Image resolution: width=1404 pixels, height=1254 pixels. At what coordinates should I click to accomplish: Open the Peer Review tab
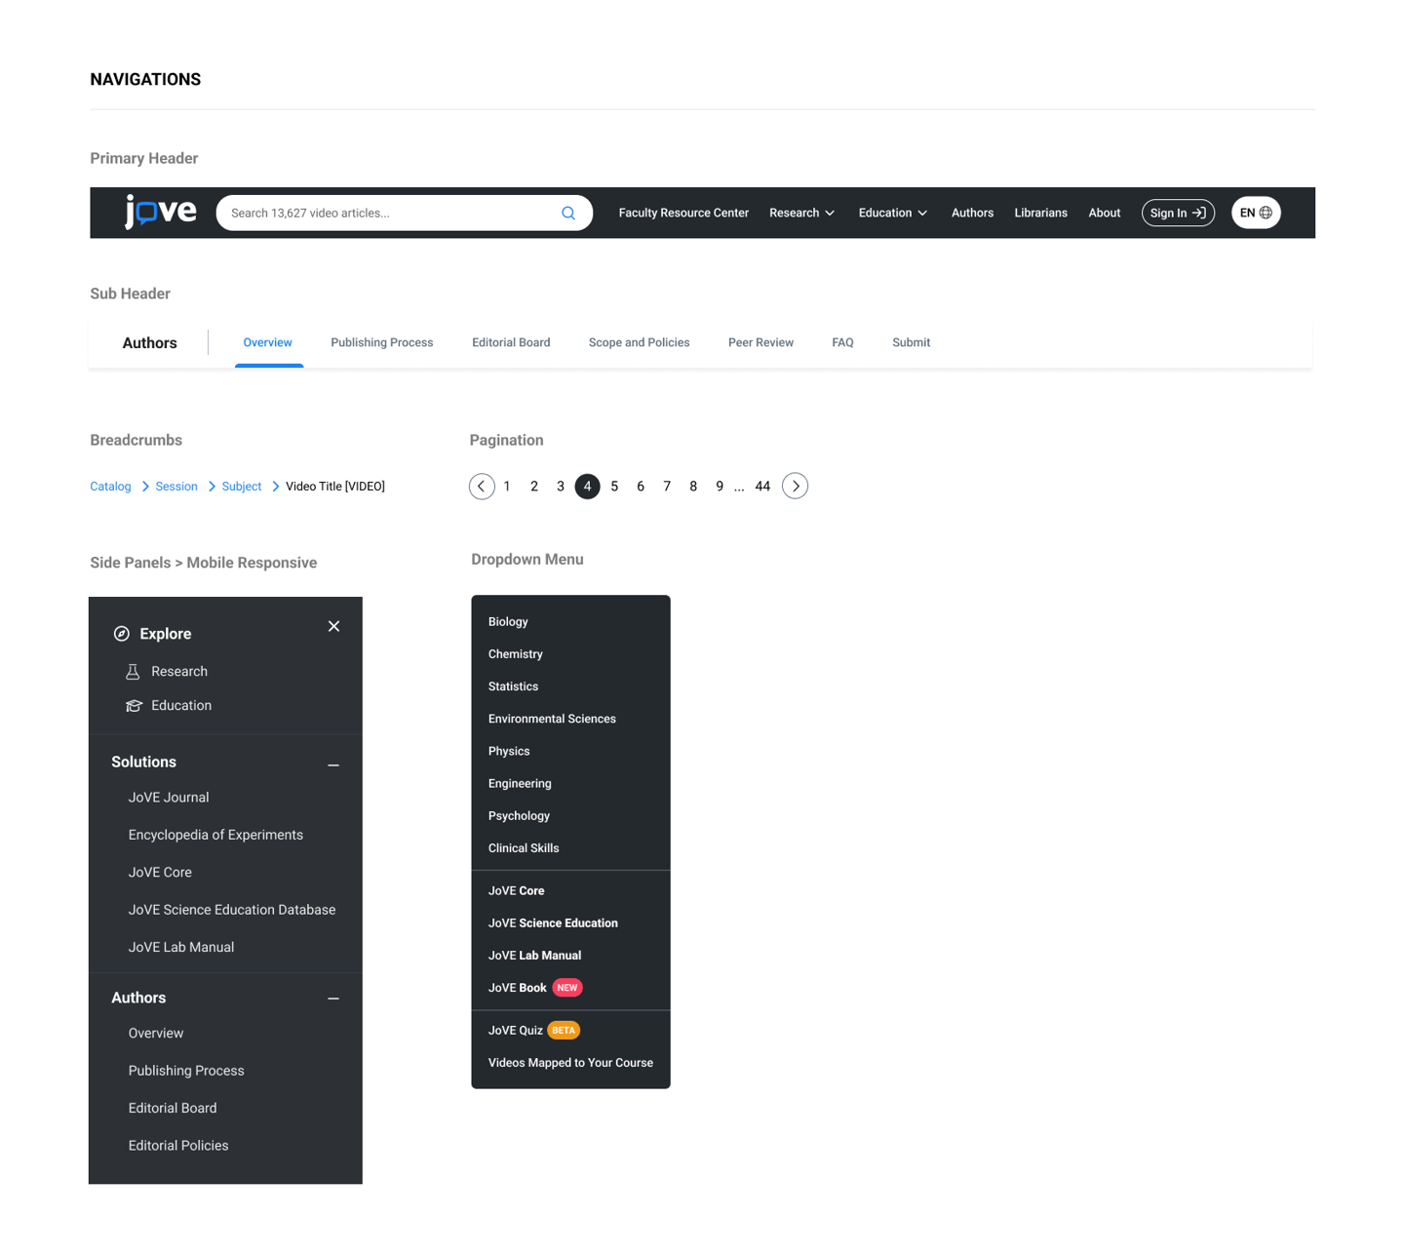point(760,342)
